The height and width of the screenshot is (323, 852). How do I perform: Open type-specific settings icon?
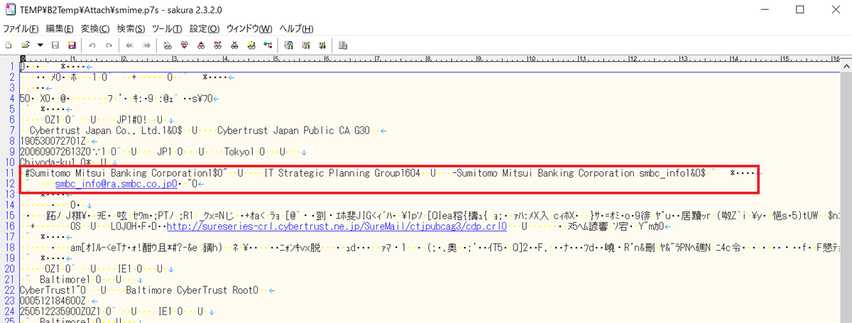288,45
